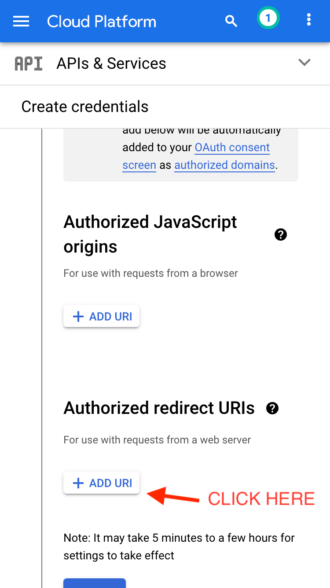Show help for Authorized JavaScript origins
This screenshot has width=330, height=588.
pos(280,234)
